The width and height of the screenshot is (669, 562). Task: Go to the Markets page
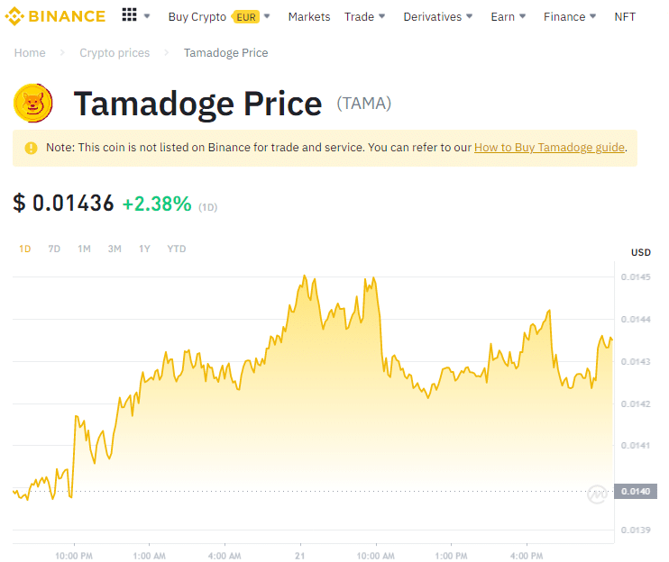(309, 16)
